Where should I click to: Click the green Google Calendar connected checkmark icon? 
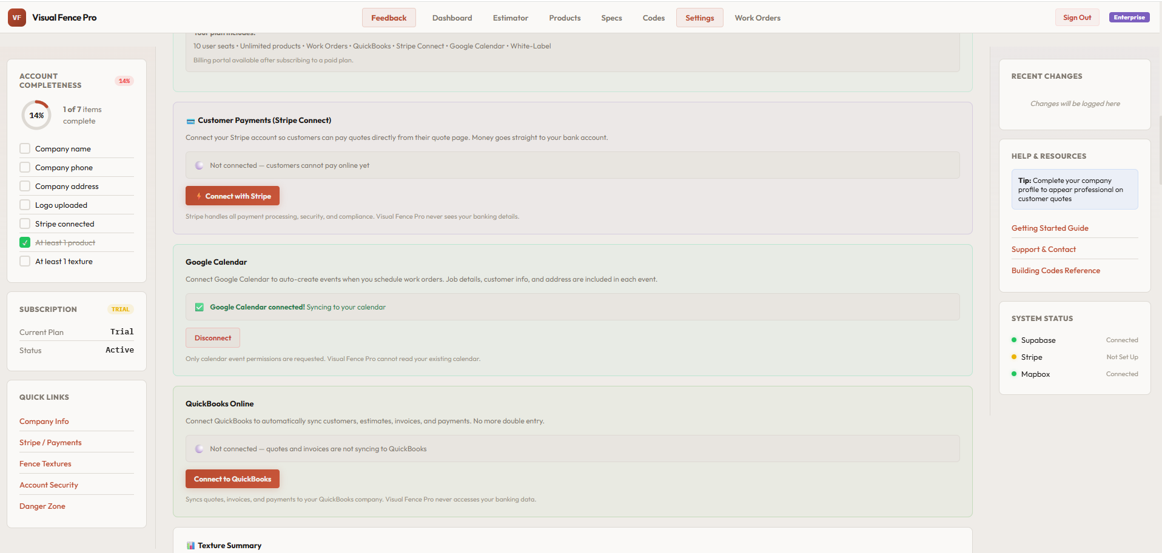(x=199, y=307)
